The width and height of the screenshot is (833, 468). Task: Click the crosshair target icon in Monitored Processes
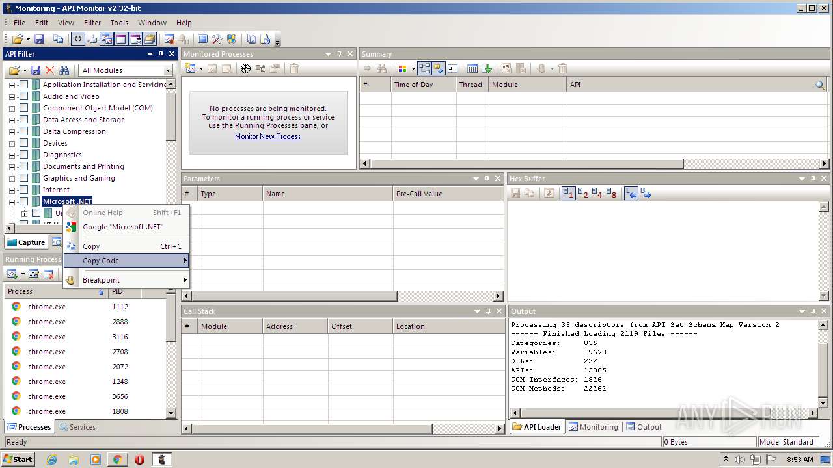[245, 68]
